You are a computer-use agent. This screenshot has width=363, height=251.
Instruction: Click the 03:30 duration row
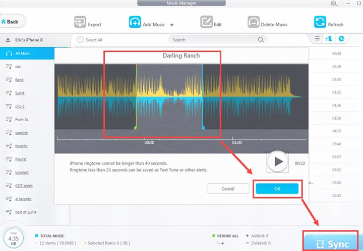coord(336,79)
